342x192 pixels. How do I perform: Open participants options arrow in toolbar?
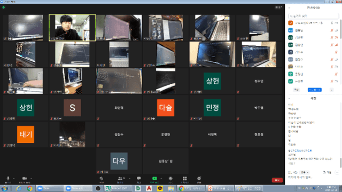pos(129,179)
